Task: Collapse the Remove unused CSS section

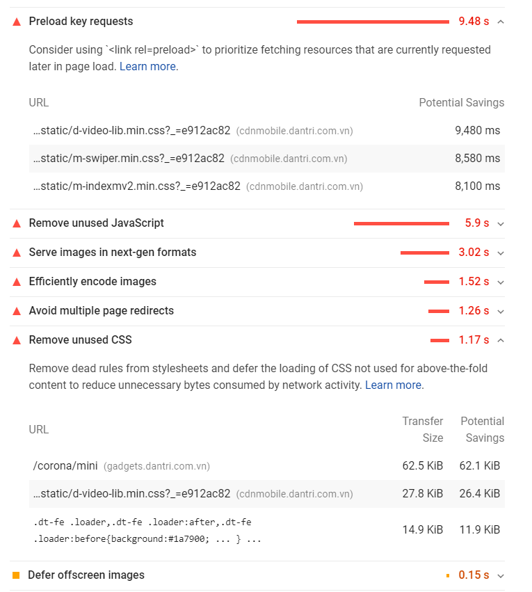Action: coord(501,340)
